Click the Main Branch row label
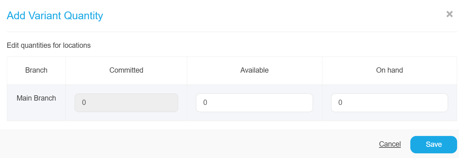 (x=36, y=98)
